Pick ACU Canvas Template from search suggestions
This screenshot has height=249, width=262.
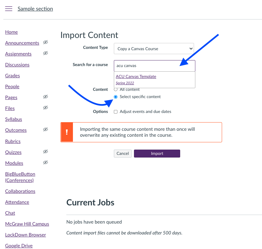click(x=136, y=77)
